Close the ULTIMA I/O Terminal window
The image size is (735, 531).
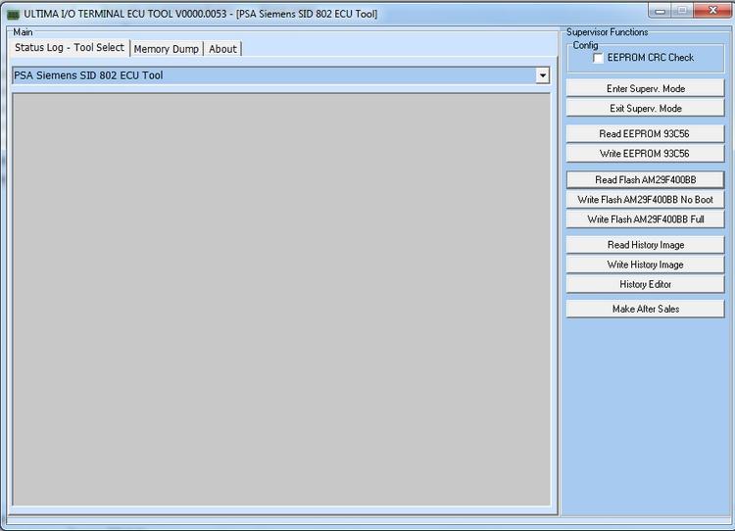point(712,11)
